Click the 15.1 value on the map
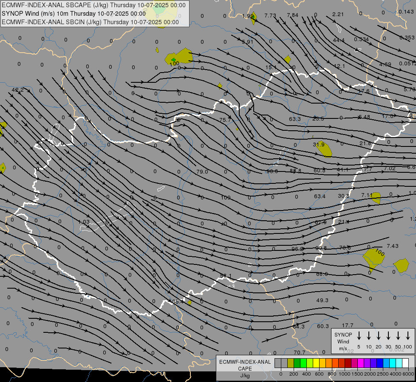Screen dimensions: 416x382 [x=271, y=67]
